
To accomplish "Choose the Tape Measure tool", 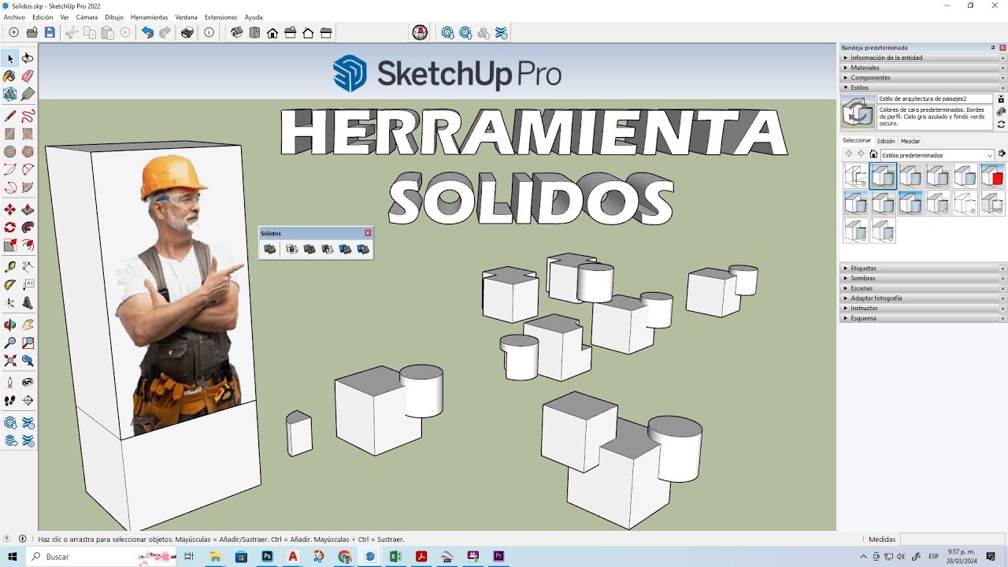I will click(x=10, y=267).
